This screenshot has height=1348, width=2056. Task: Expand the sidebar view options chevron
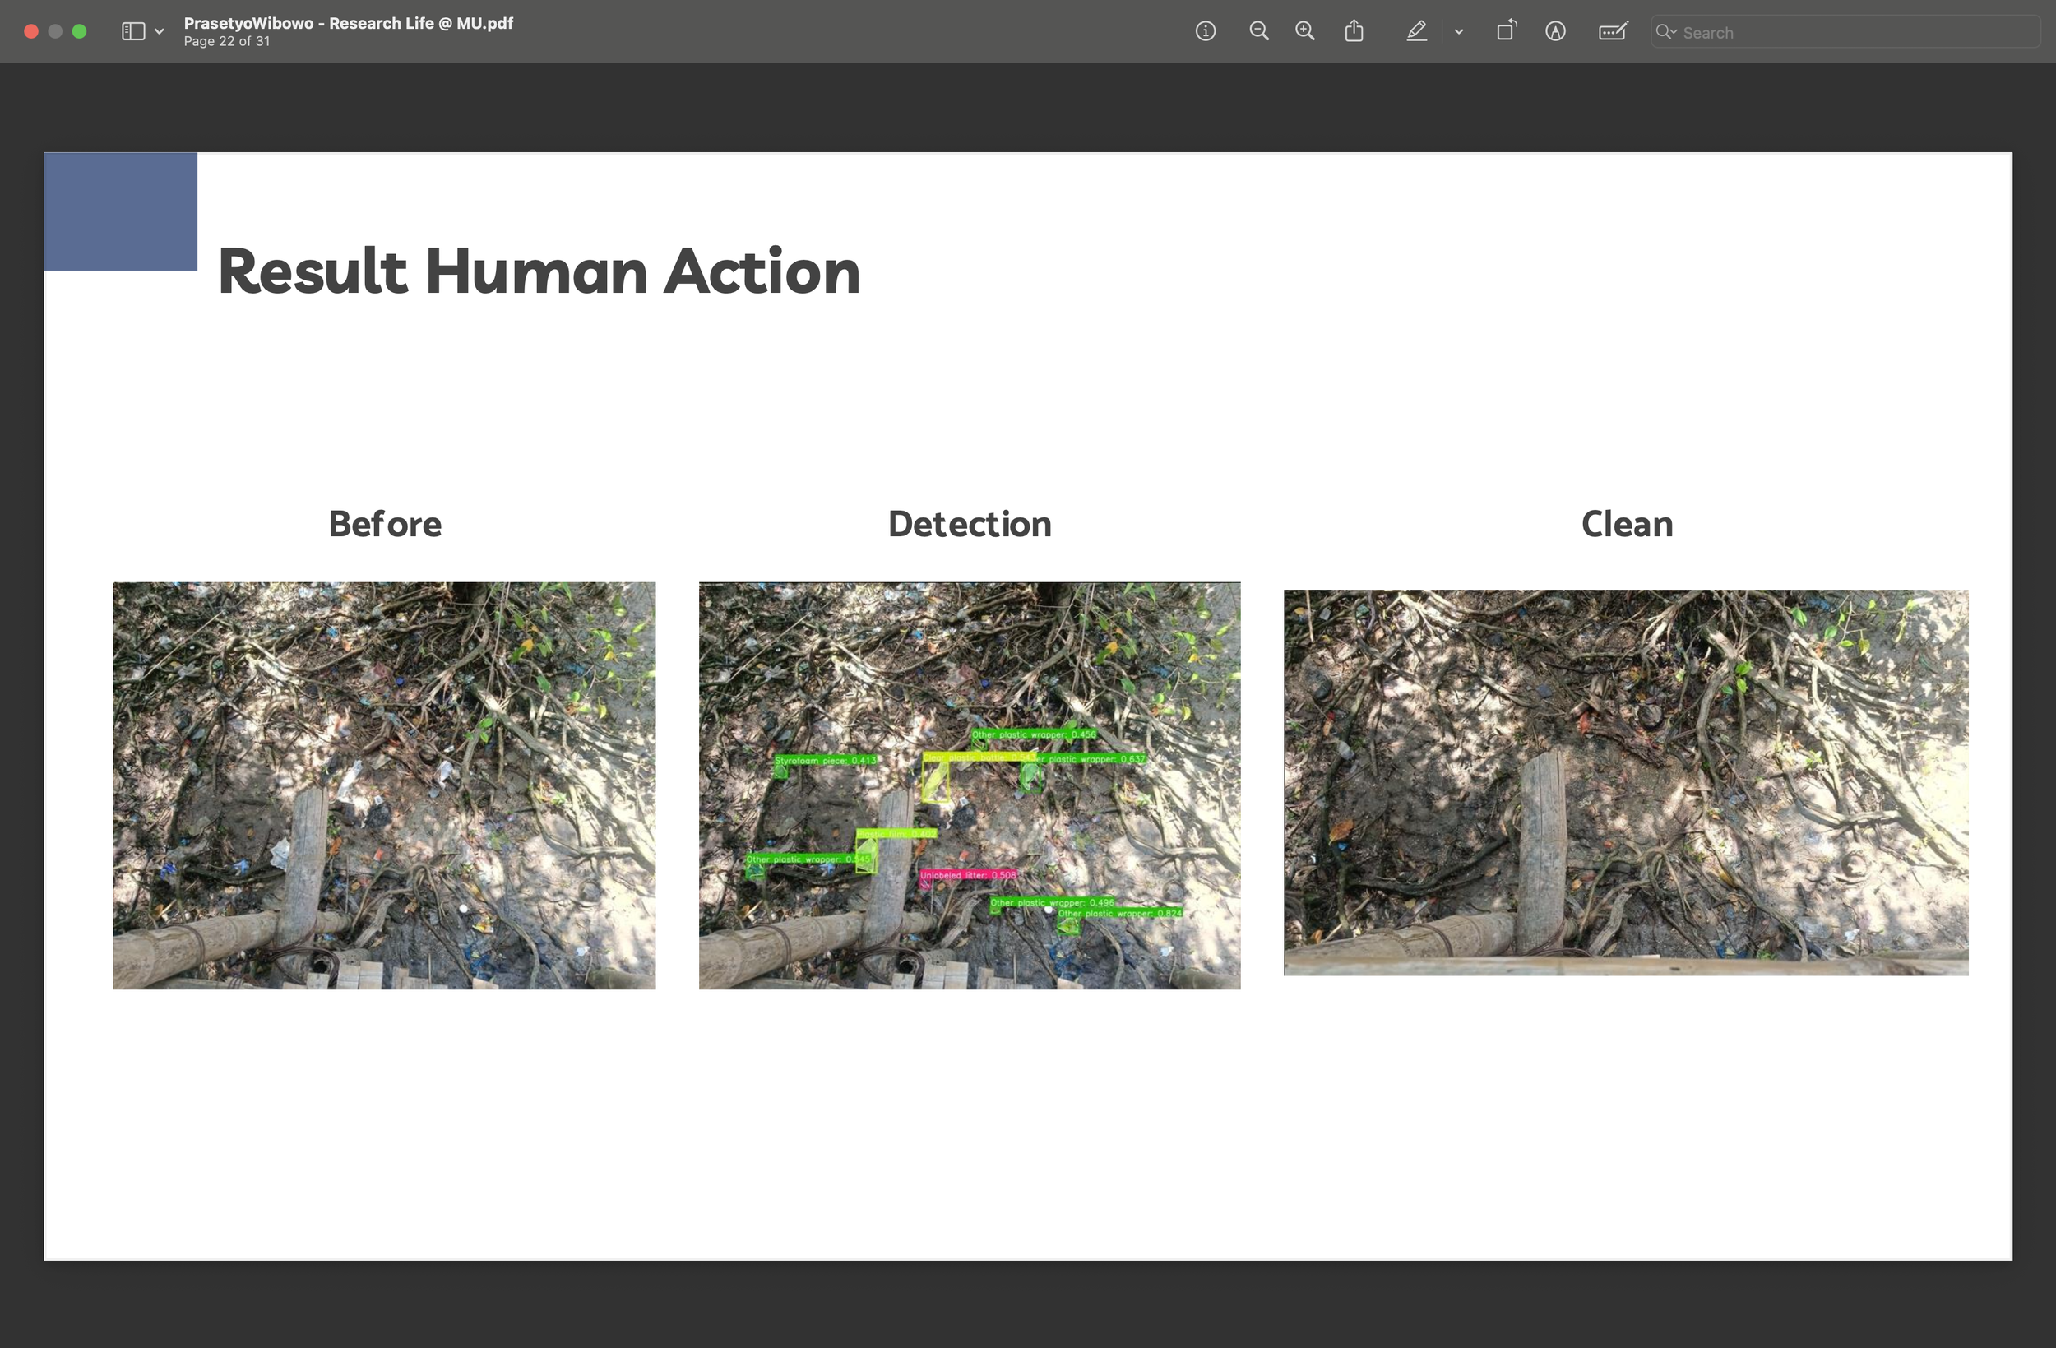pos(159,32)
